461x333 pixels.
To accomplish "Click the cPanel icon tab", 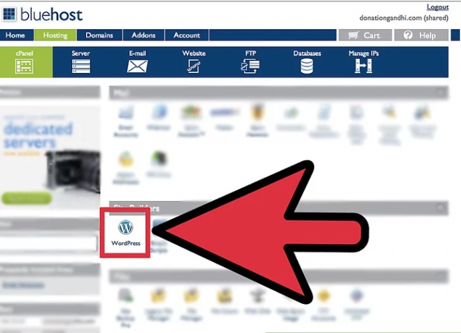I will click(x=24, y=62).
